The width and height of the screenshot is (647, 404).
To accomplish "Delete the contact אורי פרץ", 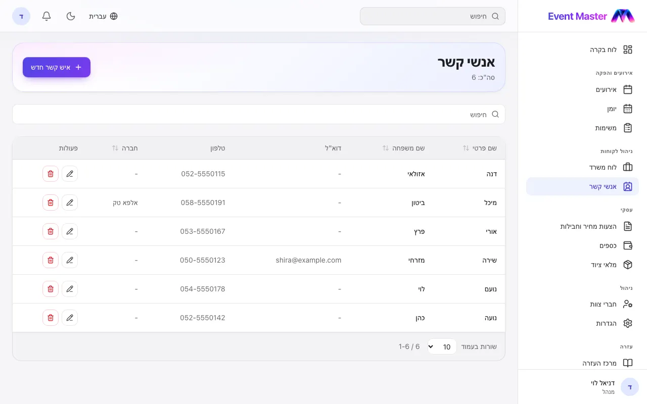I will click(51, 231).
